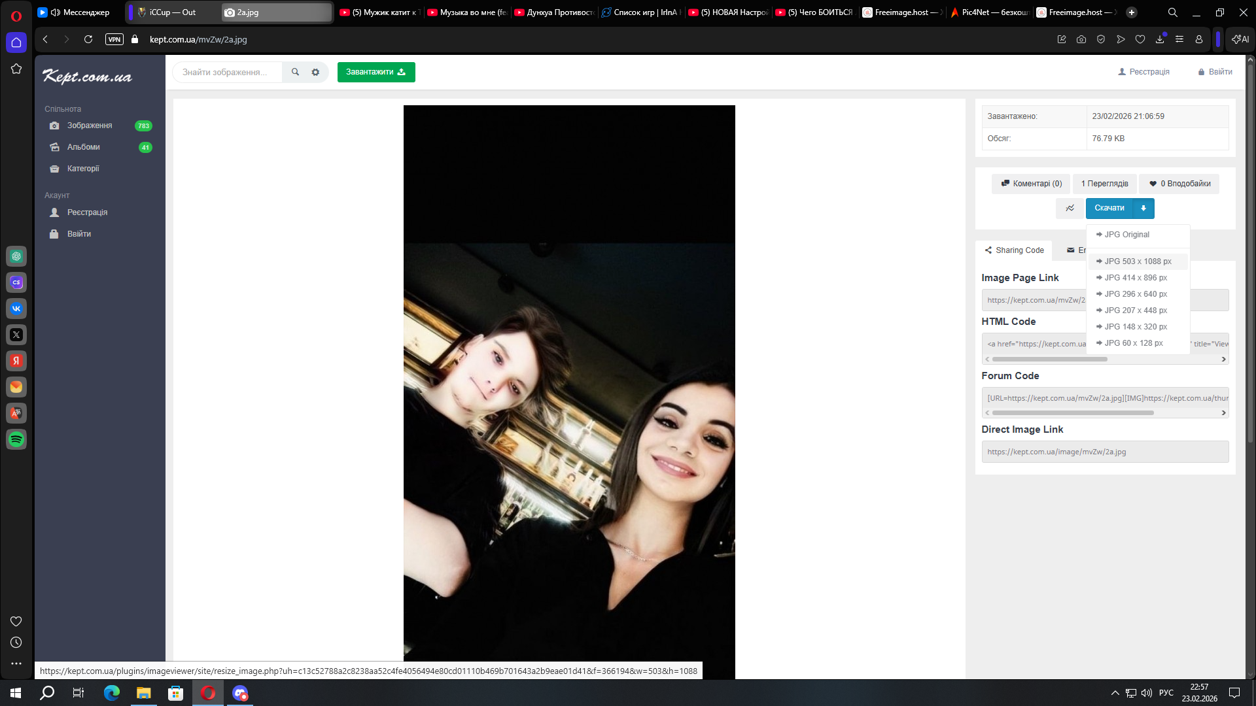Open the ChatGPT icon in the Opera sidebar
The width and height of the screenshot is (1256, 706).
click(x=16, y=256)
